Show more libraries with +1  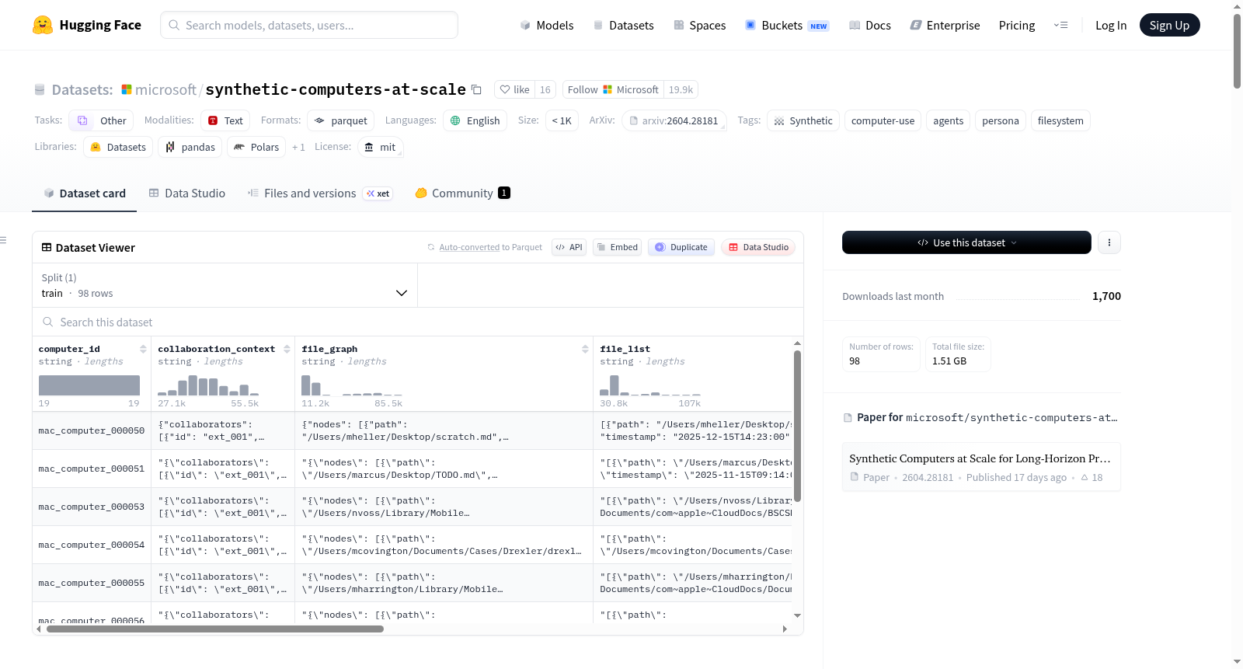tap(298, 147)
